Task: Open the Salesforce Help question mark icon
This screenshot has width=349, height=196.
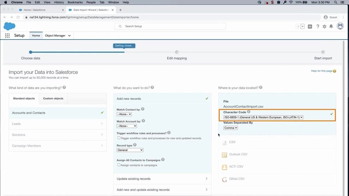Action: [318, 26]
